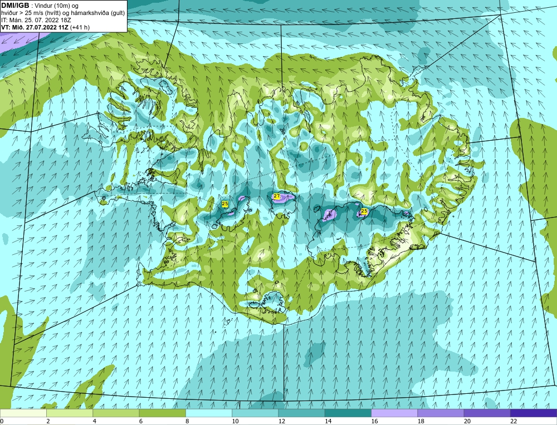Select the darkest purple legend swatch above 22
This screenshot has height=425, width=557.
(x=534, y=413)
